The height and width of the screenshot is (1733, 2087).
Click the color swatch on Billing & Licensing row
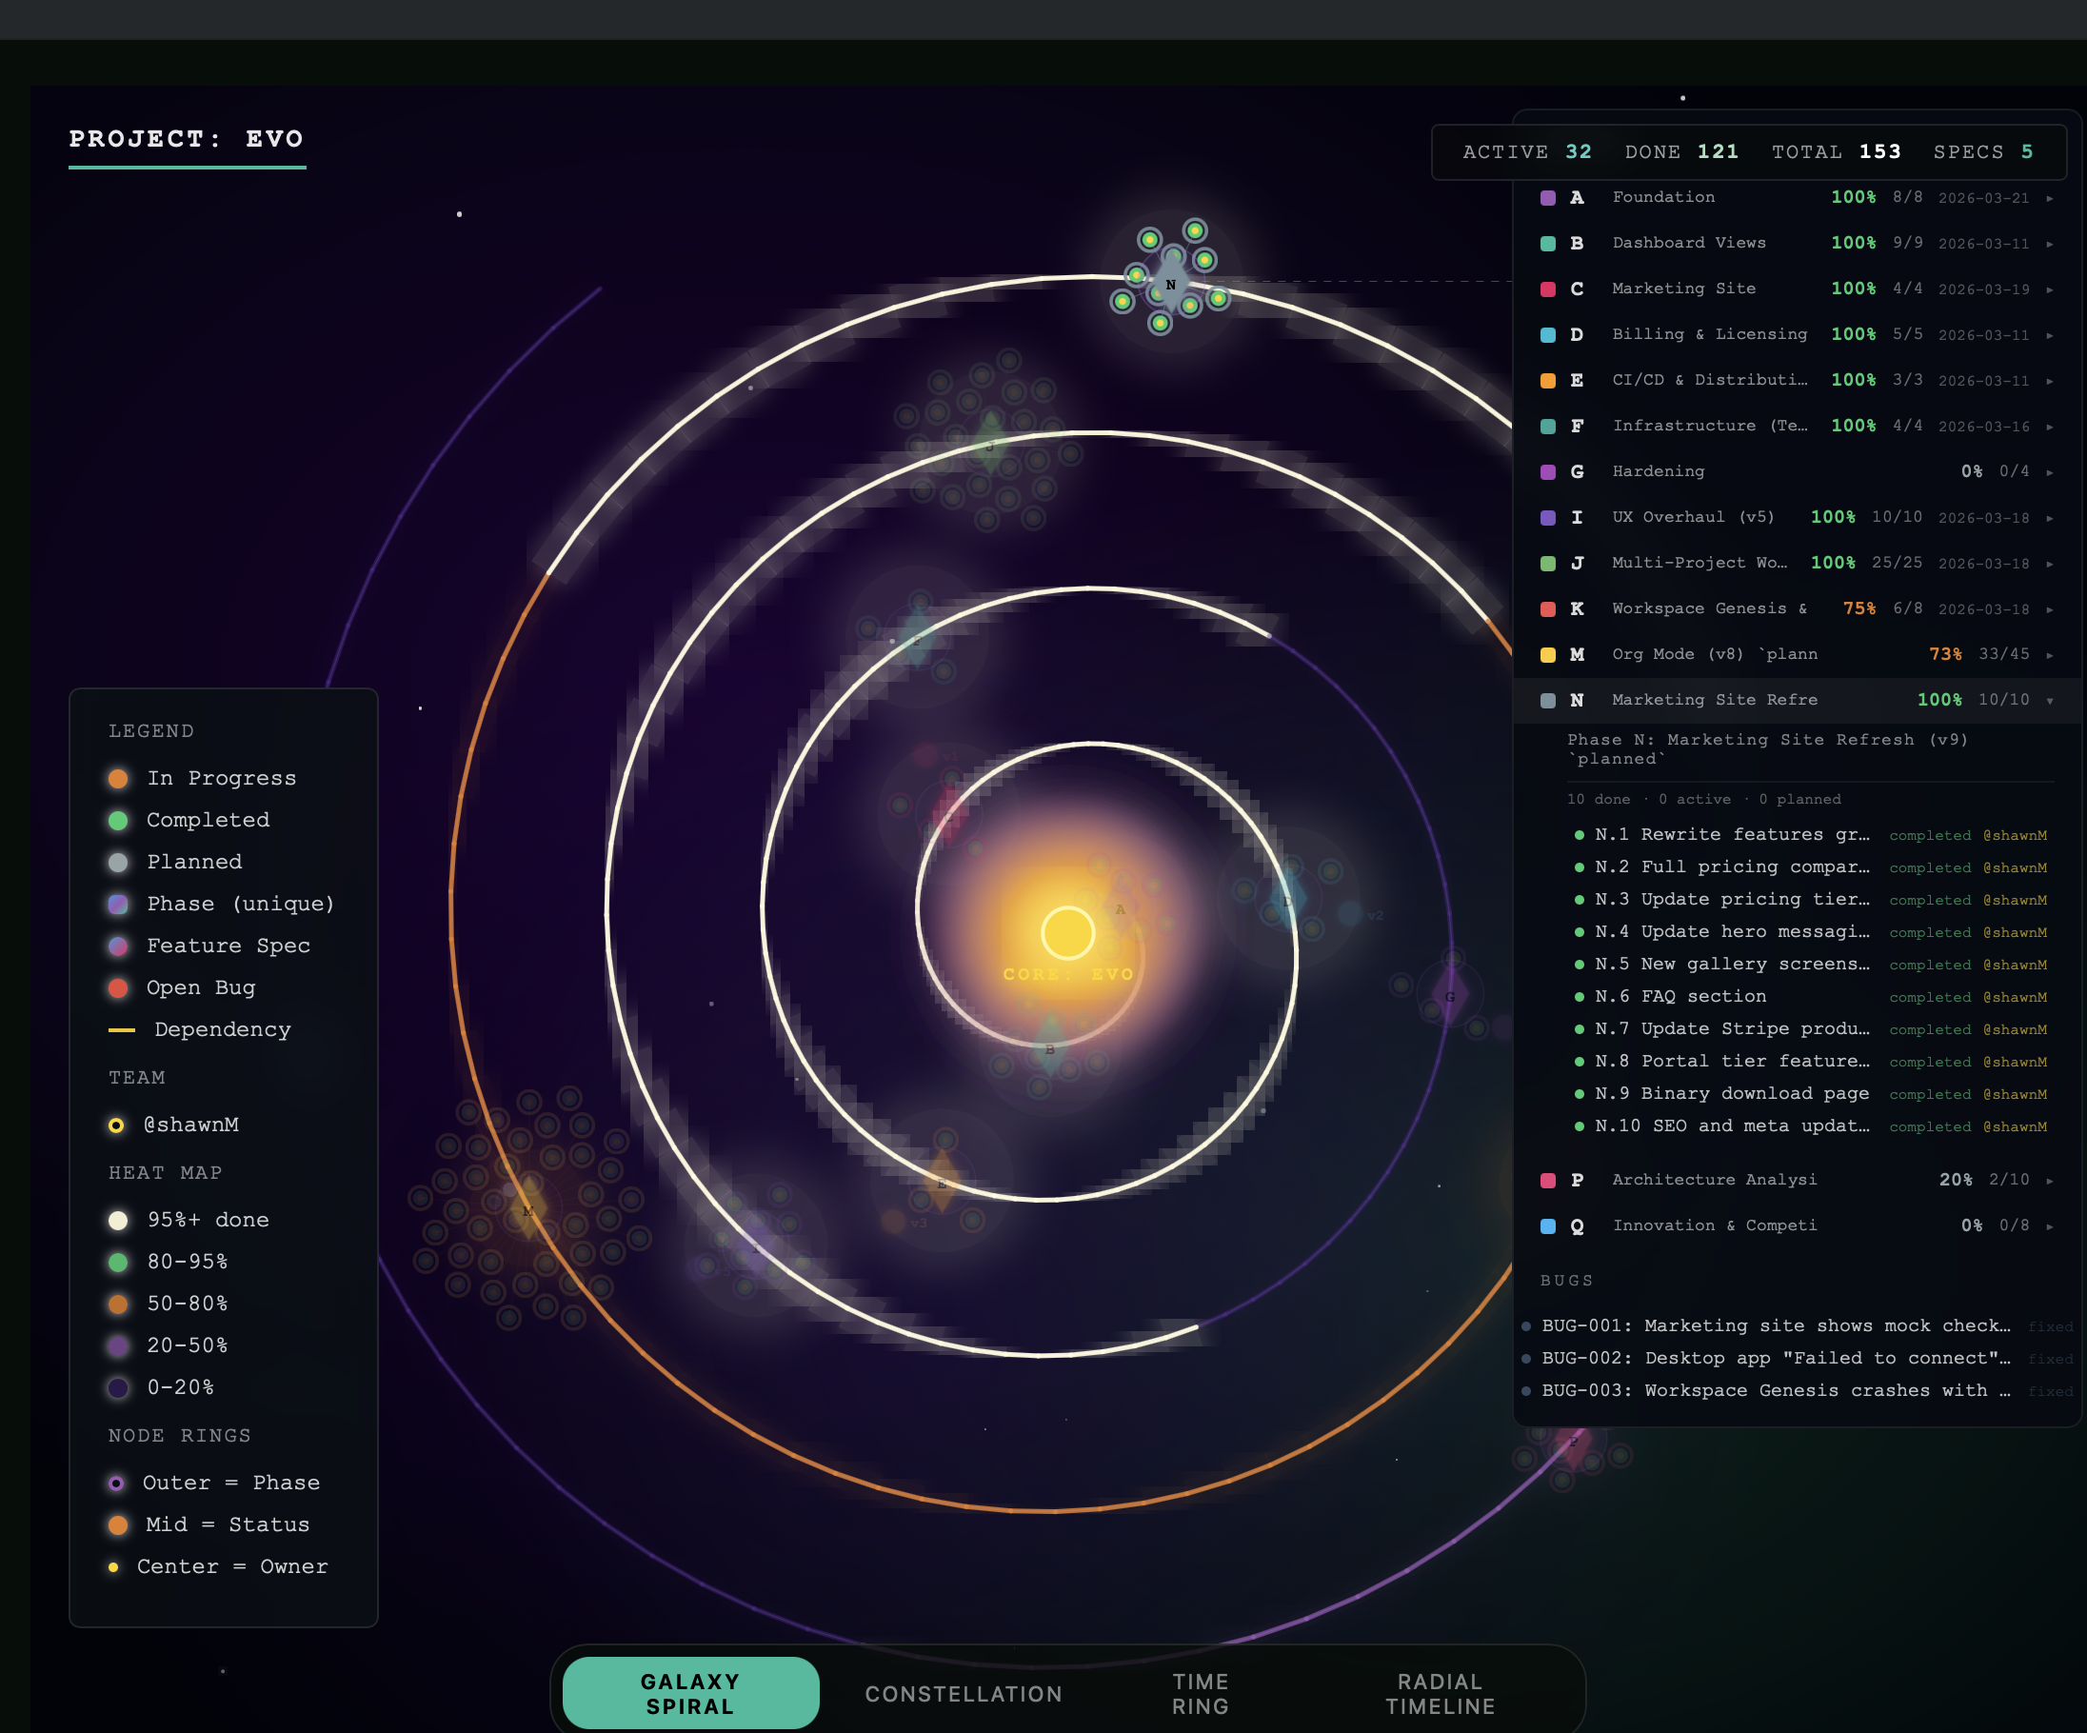[x=1547, y=335]
